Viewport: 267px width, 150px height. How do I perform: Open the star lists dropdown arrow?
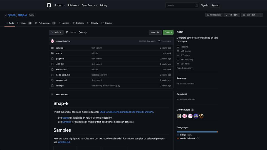(x=260, y=15)
